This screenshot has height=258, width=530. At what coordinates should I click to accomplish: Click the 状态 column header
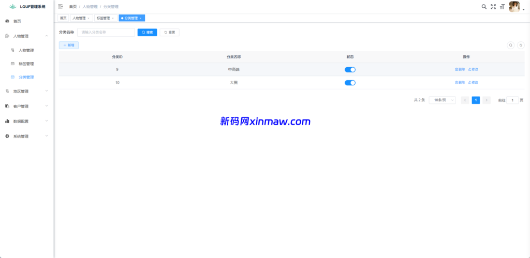click(x=350, y=57)
